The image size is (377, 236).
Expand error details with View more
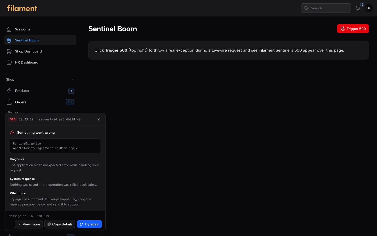click(x=29, y=224)
